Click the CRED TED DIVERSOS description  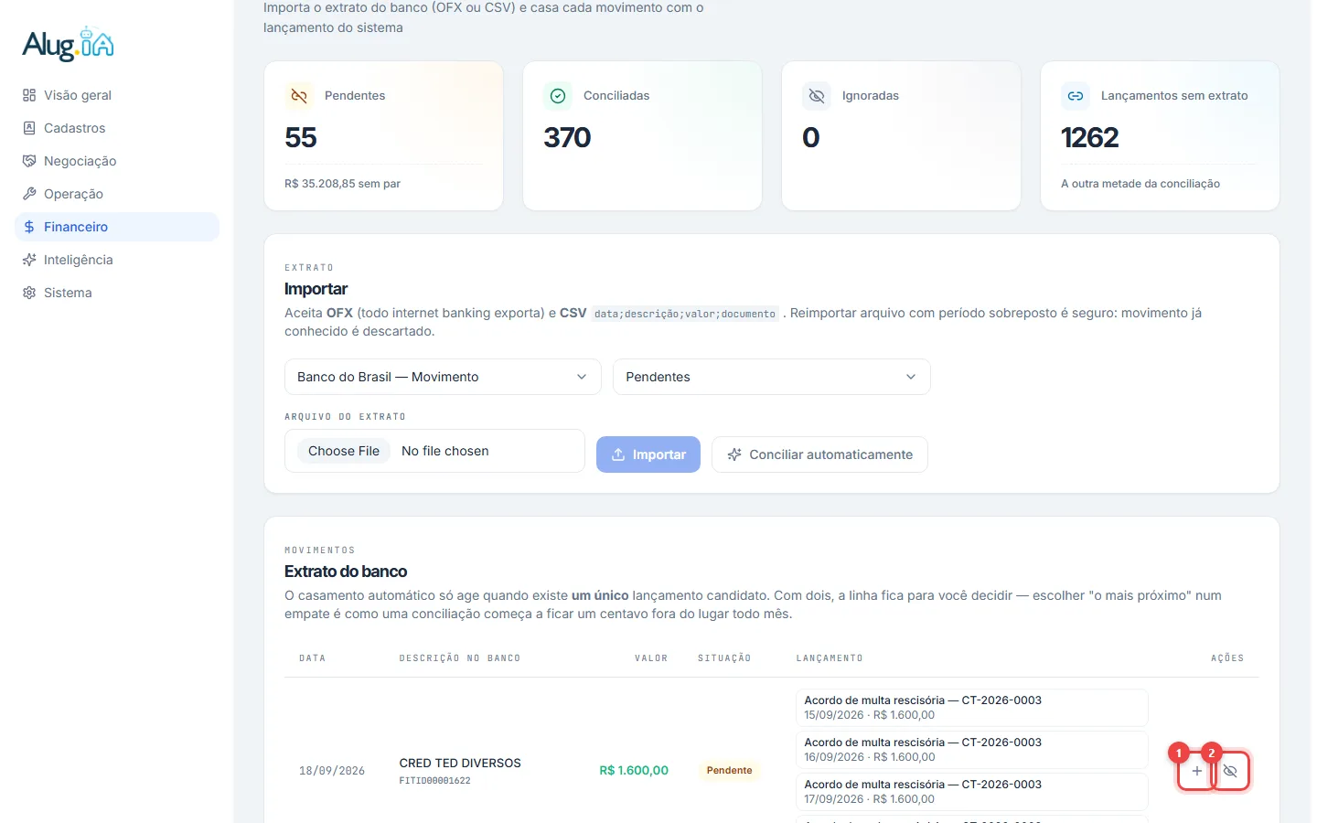point(460,763)
